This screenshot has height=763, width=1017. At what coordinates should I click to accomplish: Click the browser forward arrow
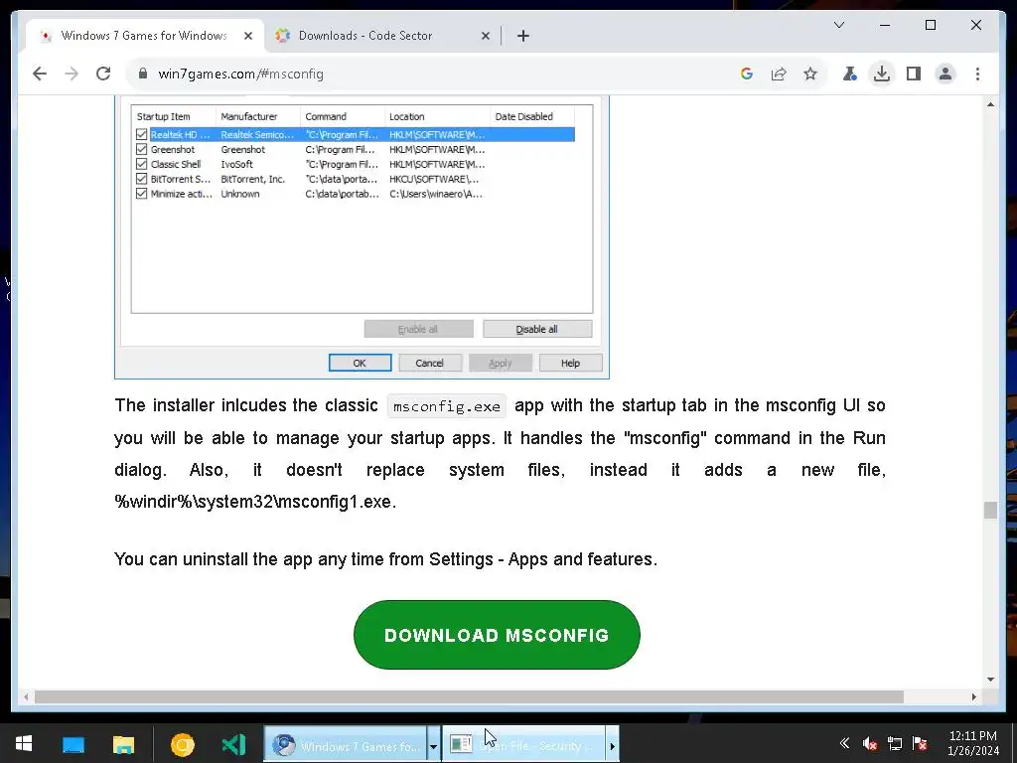click(72, 74)
